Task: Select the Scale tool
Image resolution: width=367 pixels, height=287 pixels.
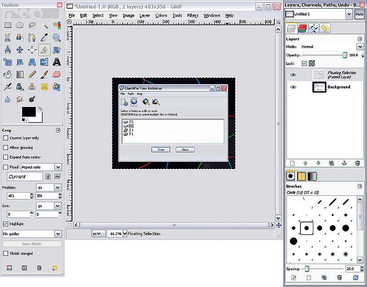Action: point(8,62)
